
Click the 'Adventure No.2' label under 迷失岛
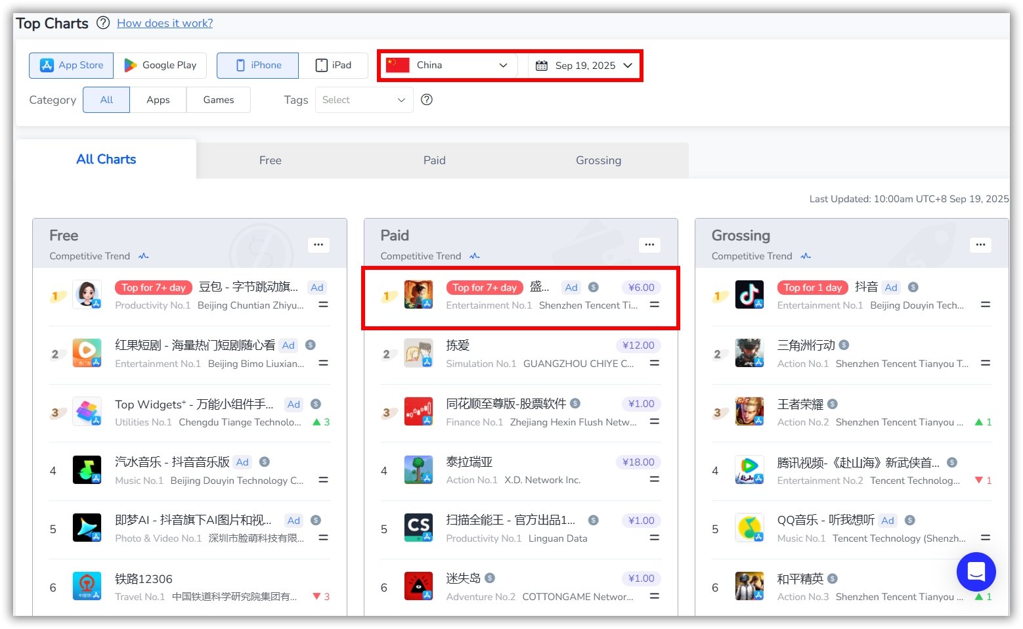481,597
